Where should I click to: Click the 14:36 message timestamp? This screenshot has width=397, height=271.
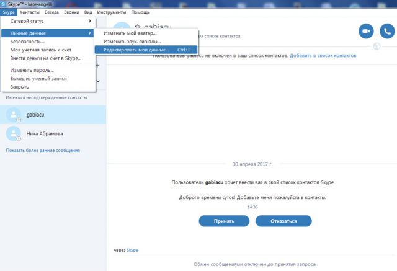252,207
